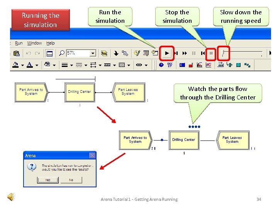Open the Run menu
The width and height of the screenshot is (278, 209).
click(19, 43)
